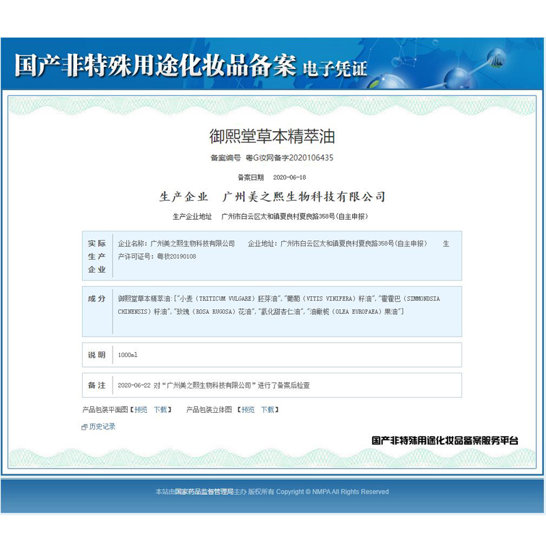The width and height of the screenshot is (546, 546).
Task: Click the 产品包装立体图 label
Action: coord(209,409)
